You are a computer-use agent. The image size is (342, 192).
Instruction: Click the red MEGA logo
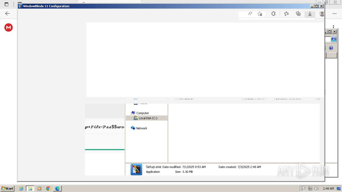point(9,27)
